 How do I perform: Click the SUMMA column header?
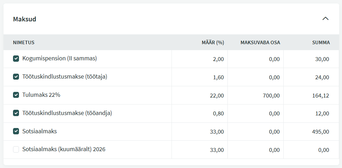pyautogui.click(x=321, y=43)
